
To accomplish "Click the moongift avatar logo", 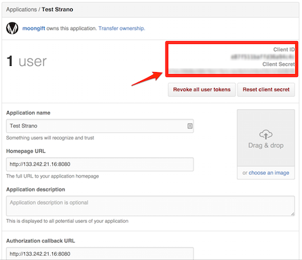I will 12,28.
